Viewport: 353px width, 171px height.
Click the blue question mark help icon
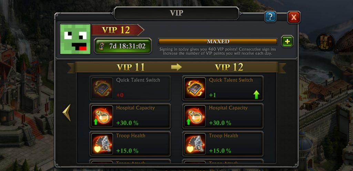coord(270,17)
